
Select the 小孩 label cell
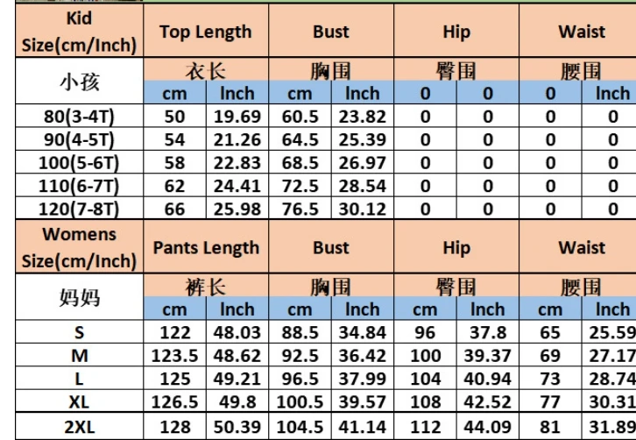click(x=79, y=82)
